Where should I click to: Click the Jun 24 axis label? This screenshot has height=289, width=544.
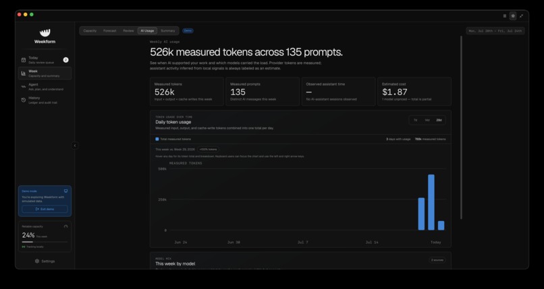tap(180, 243)
